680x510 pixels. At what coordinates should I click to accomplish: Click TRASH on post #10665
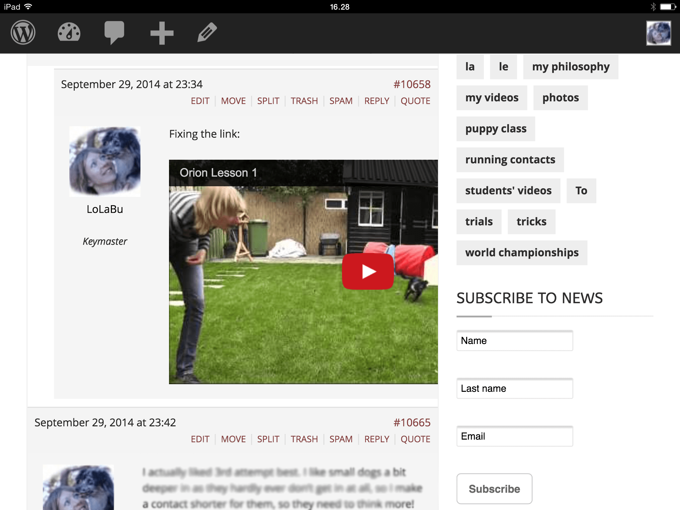pyautogui.click(x=304, y=439)
